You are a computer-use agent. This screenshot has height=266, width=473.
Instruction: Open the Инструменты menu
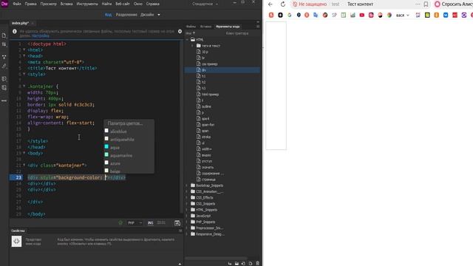(87, 4)
